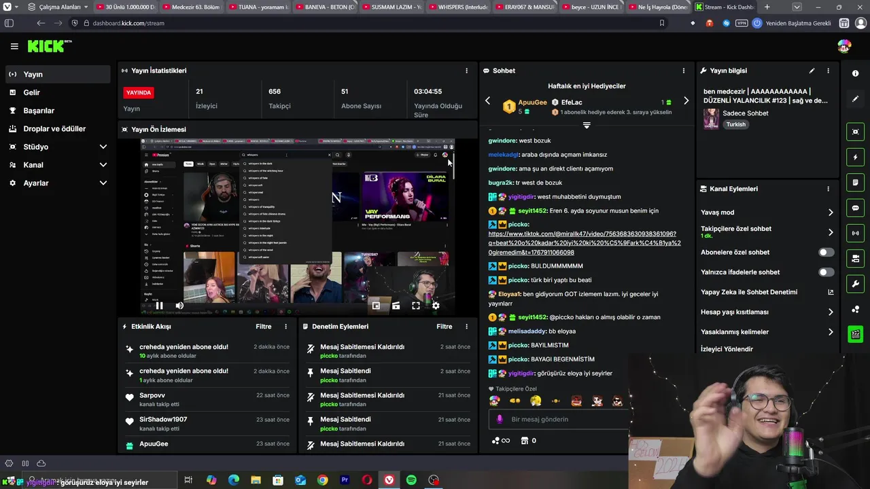Click the green chat bubble toolbar icon

pyautogui.click(x=855, y=208)
